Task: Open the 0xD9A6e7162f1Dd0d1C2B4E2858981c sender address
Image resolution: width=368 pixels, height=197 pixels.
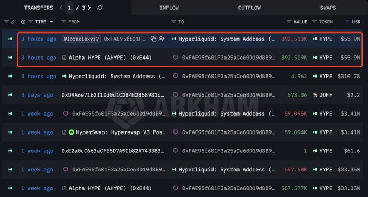Action: pos(113,95)
